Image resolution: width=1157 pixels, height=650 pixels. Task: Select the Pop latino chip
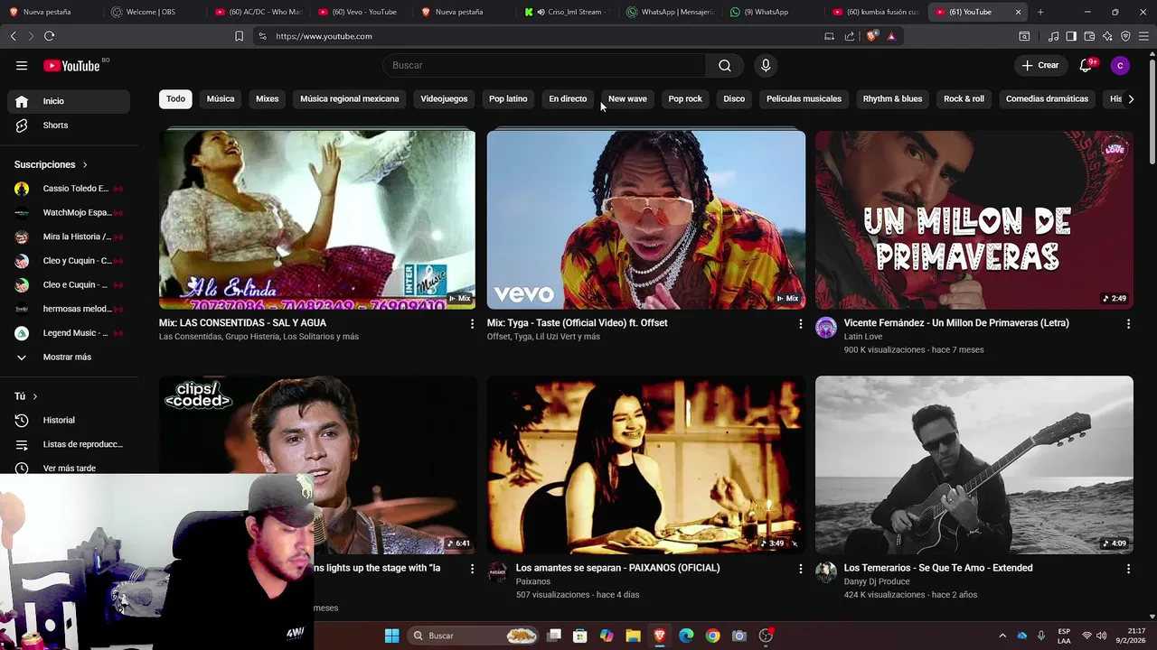pyautogui.click(x=508, y=99)
